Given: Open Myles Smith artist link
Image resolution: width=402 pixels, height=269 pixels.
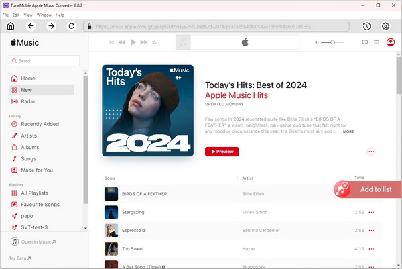Looking at the screenshot, I should click(x=255, y=212).
